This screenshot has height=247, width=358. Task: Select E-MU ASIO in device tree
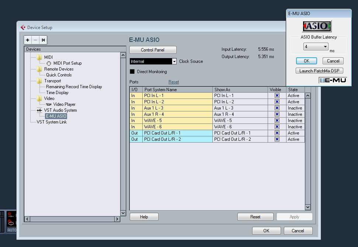(x=56, y=116)
